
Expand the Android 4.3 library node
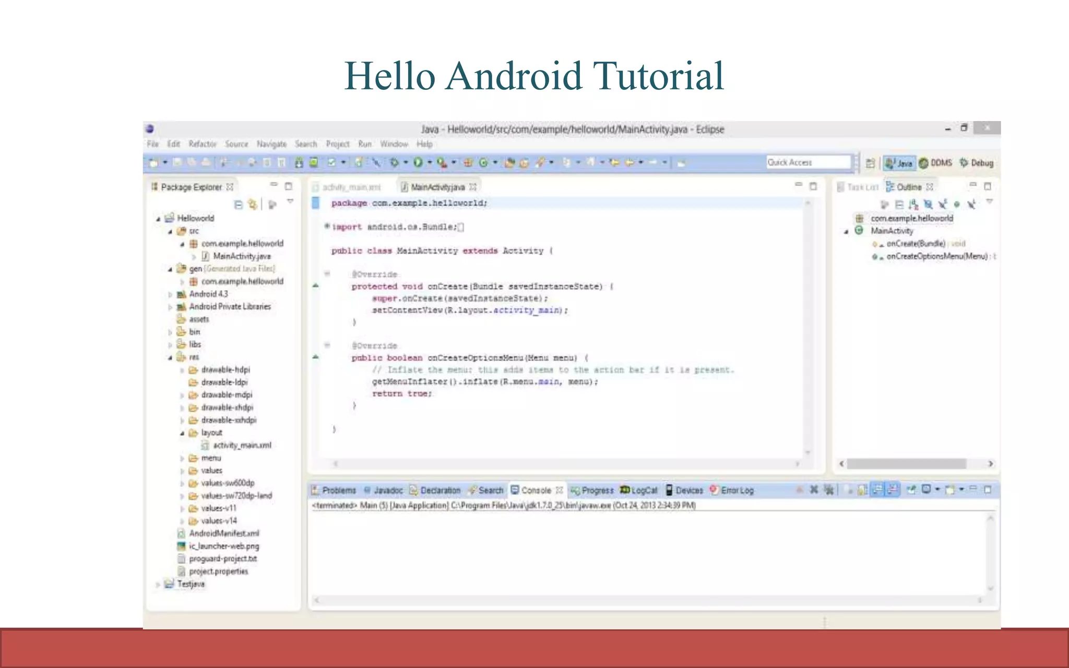click(x=170, y=294)
